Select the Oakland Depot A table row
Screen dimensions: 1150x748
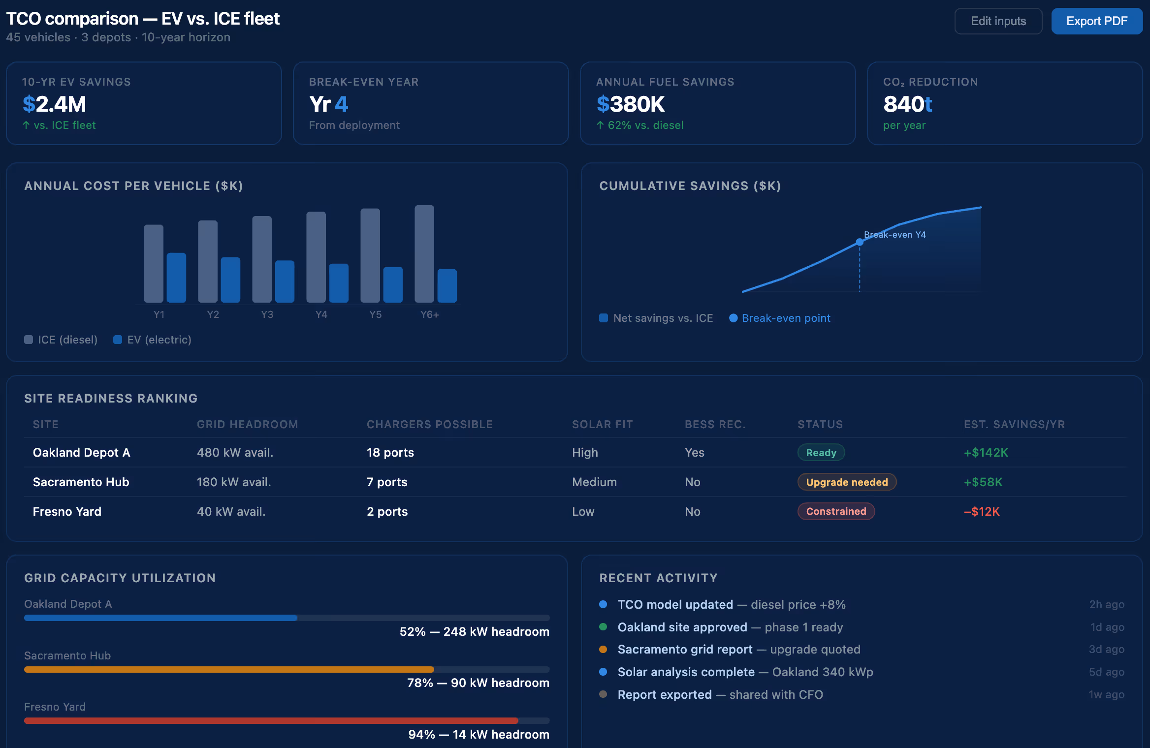(x=82, y=453)
